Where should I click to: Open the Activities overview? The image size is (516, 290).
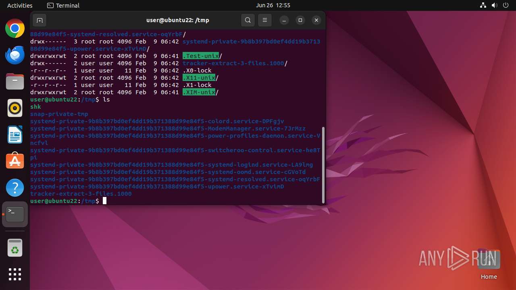(x=20, y=5)
